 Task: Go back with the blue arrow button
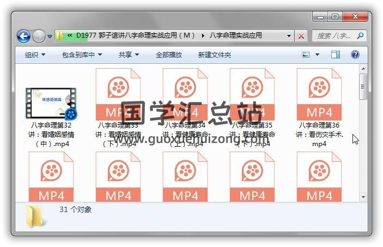point(23,36)
